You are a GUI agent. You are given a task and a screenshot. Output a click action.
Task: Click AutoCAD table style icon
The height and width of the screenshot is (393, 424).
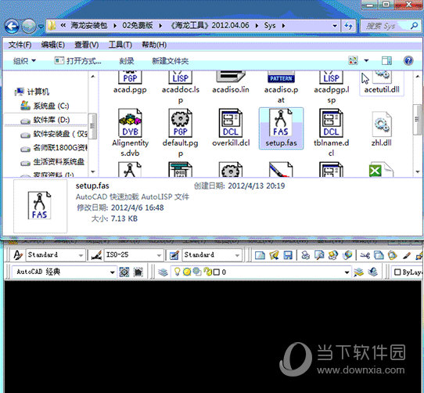(174, 255)
